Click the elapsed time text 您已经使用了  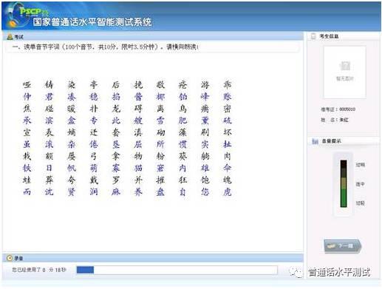39,270
